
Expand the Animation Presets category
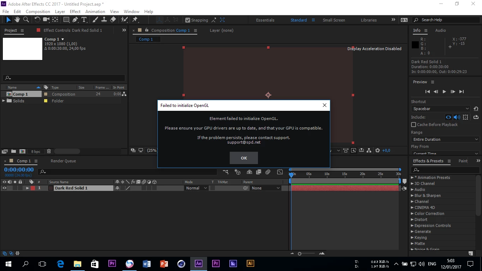tap(412, 177)
